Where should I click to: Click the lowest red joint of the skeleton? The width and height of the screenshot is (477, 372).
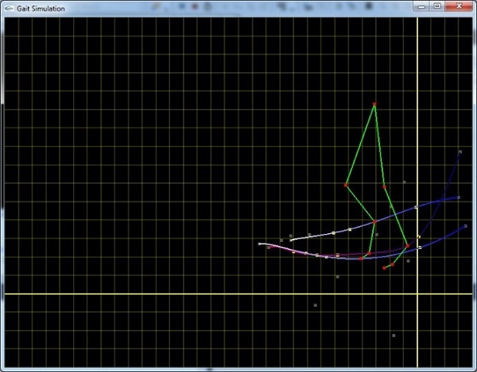385,268
